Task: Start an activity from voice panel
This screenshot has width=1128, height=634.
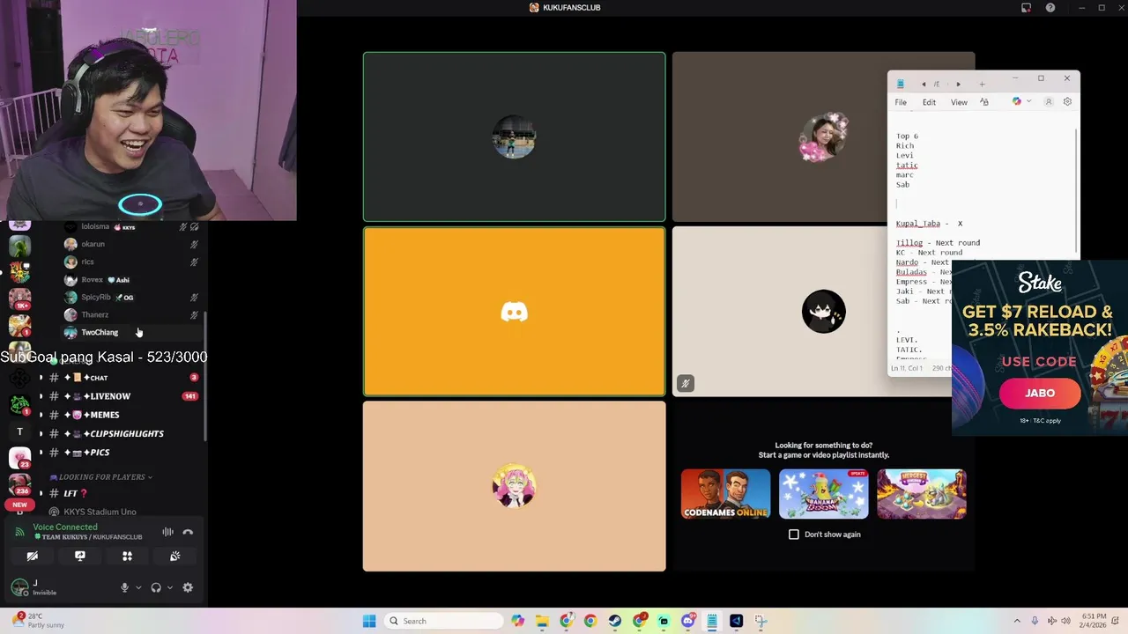Action: coord(127,556)
